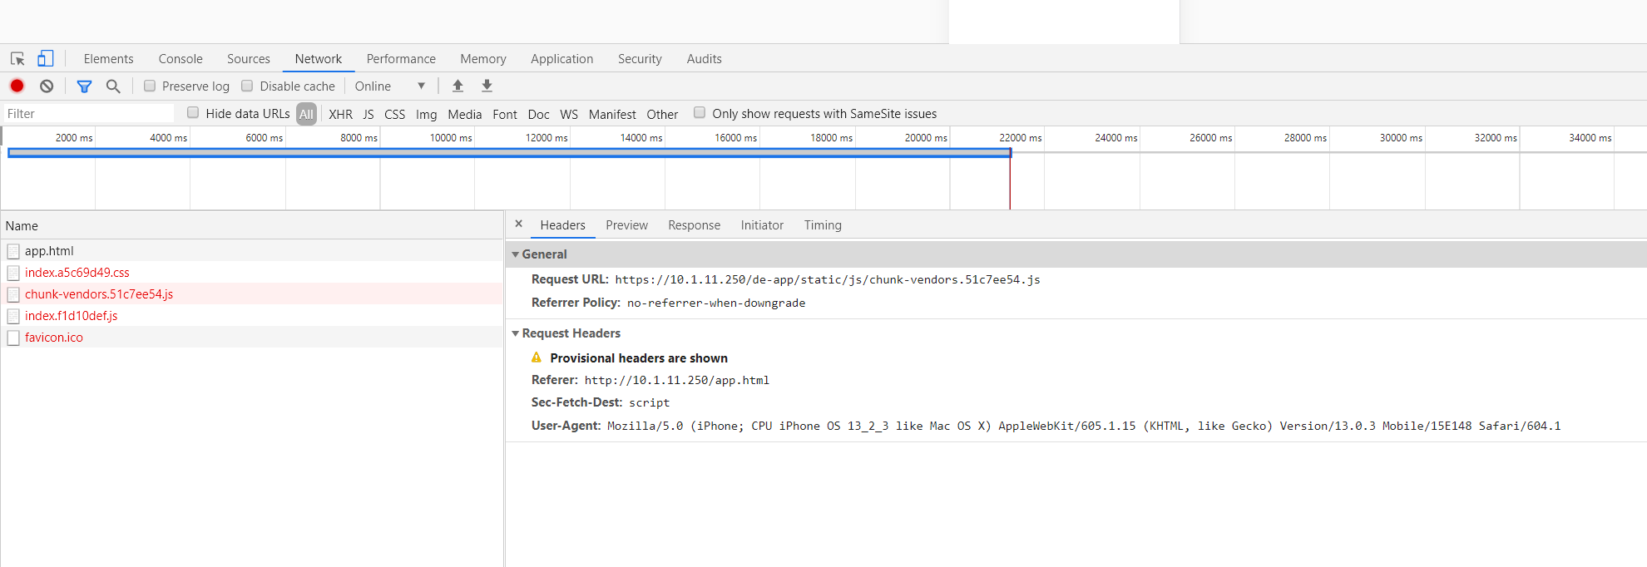The image size is (1647, 567).
Task: Enable Disable cache checkbox
Action: click(x=247, y=86)
